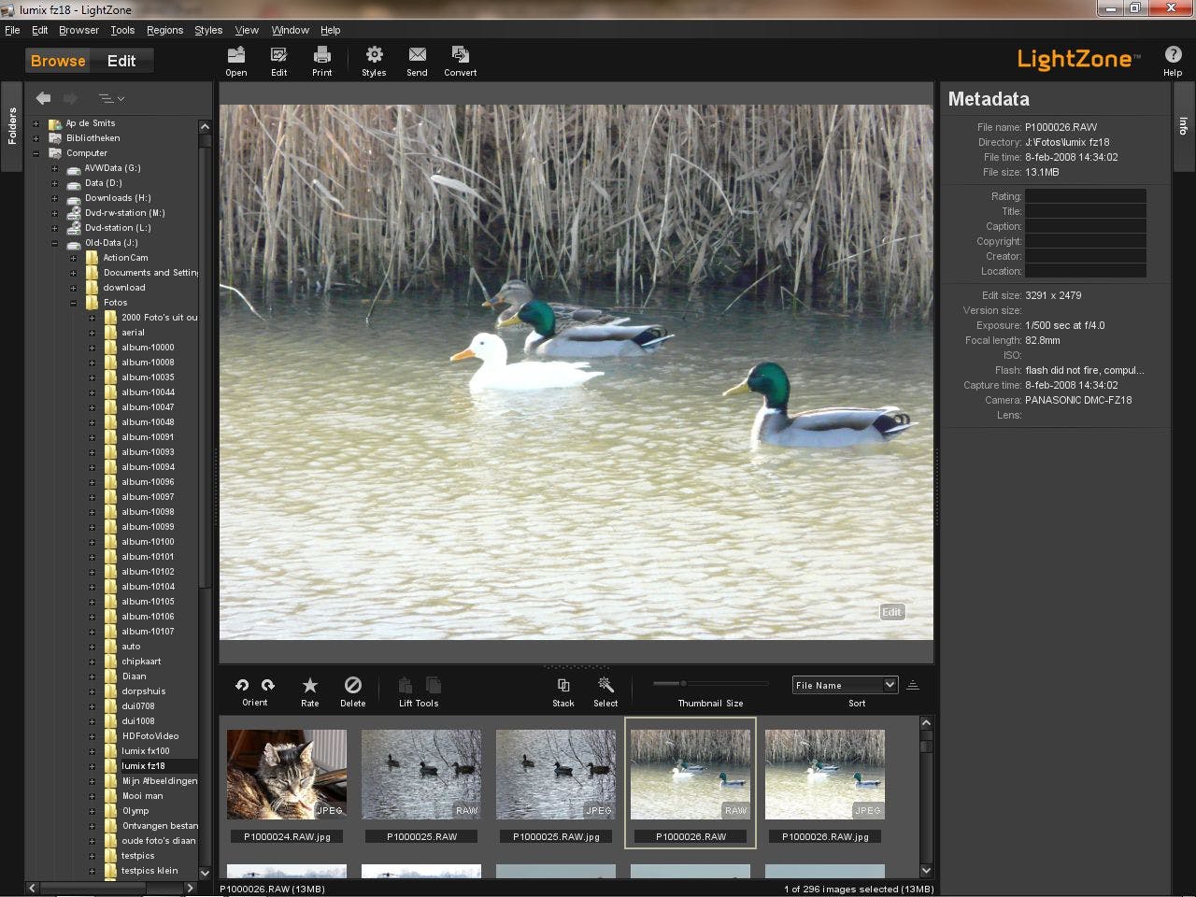
Task: Select the Dvd-rw-station (M:) drive
Action: (x=124, y=213)
